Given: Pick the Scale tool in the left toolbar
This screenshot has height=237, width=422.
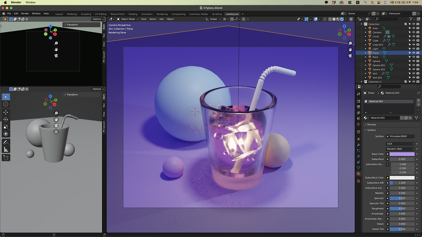Looking at the screenshot, I should point(6,127).
